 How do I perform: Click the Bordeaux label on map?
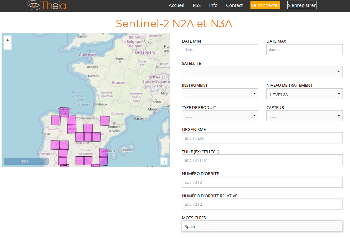100,104
